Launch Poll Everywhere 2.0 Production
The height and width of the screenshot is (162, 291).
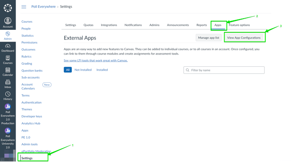(8, 114)
